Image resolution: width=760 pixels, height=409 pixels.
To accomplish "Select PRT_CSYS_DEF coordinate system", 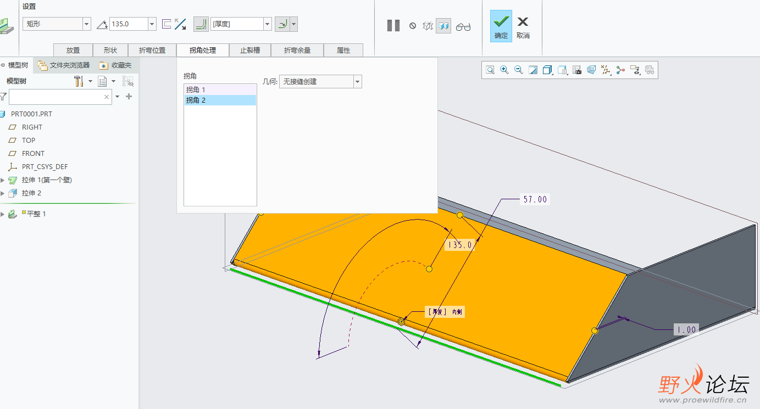I will pyautogui.click(x=45, y=167).
